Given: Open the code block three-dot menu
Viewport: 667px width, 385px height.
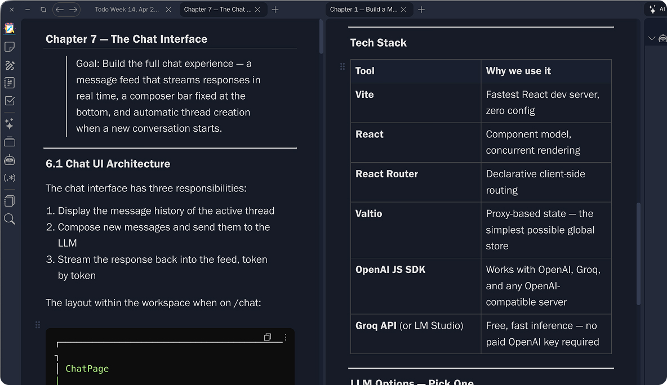Looking at the screenshot, I should (x=285, y=337).
